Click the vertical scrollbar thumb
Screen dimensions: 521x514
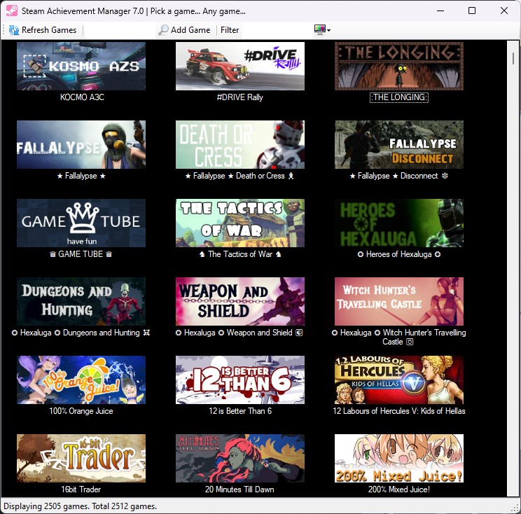(513, 59)
